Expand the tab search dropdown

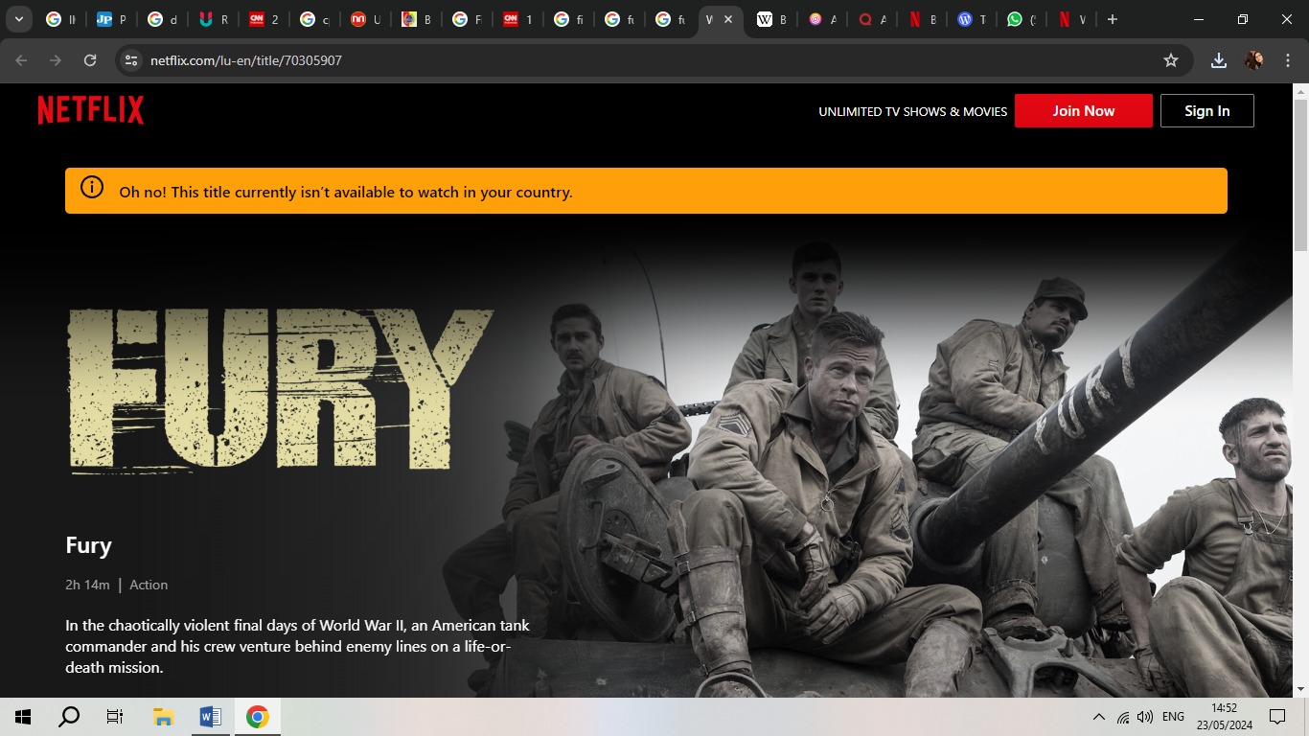tap(18, 19)
